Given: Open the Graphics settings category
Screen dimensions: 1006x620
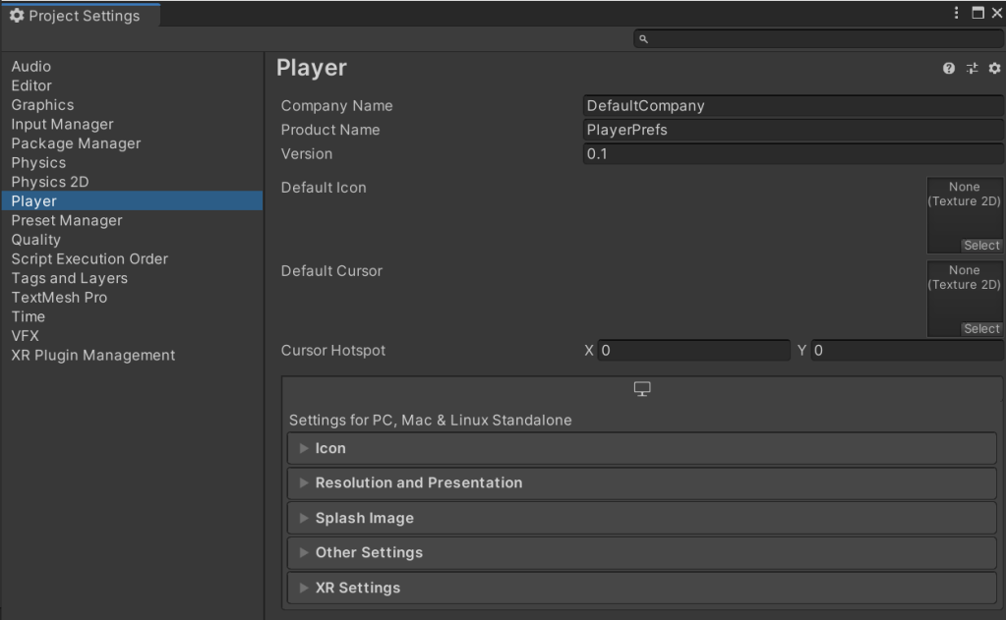Looking at the screenshot, I should 42,105.
